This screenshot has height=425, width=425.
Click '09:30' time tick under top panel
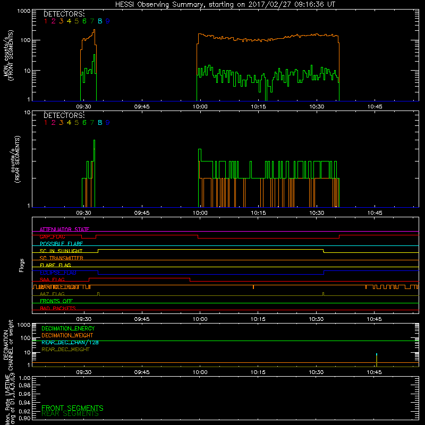coord(83,107)
